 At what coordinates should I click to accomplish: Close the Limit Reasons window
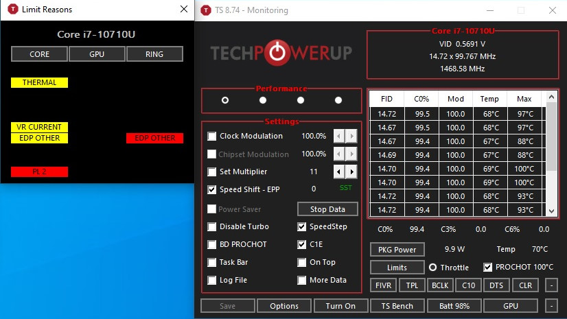(184, 9)
